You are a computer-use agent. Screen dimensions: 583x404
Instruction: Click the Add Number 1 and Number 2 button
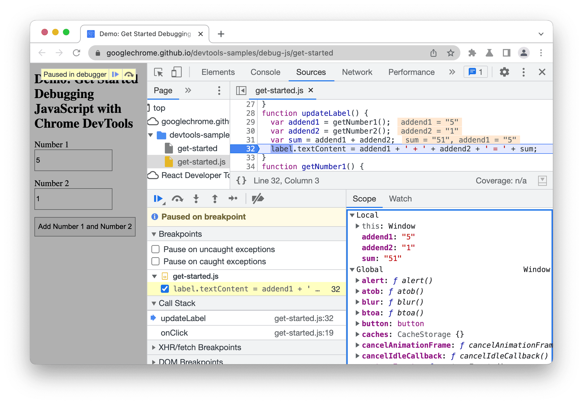pos(85,226)
